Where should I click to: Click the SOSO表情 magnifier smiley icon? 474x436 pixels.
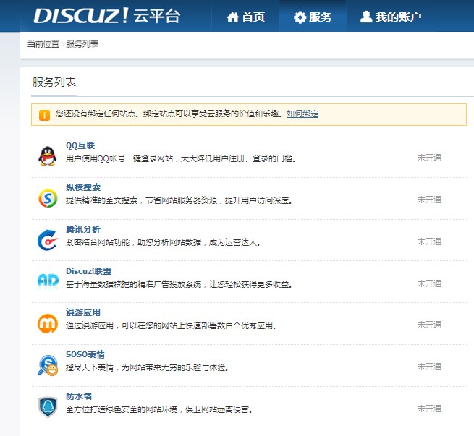coord(48,365)
